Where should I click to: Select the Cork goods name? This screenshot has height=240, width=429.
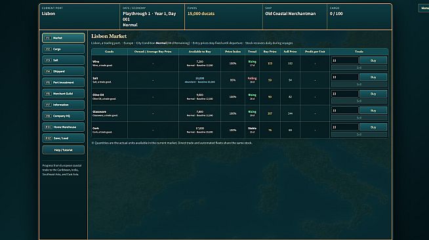click(96, 129)
